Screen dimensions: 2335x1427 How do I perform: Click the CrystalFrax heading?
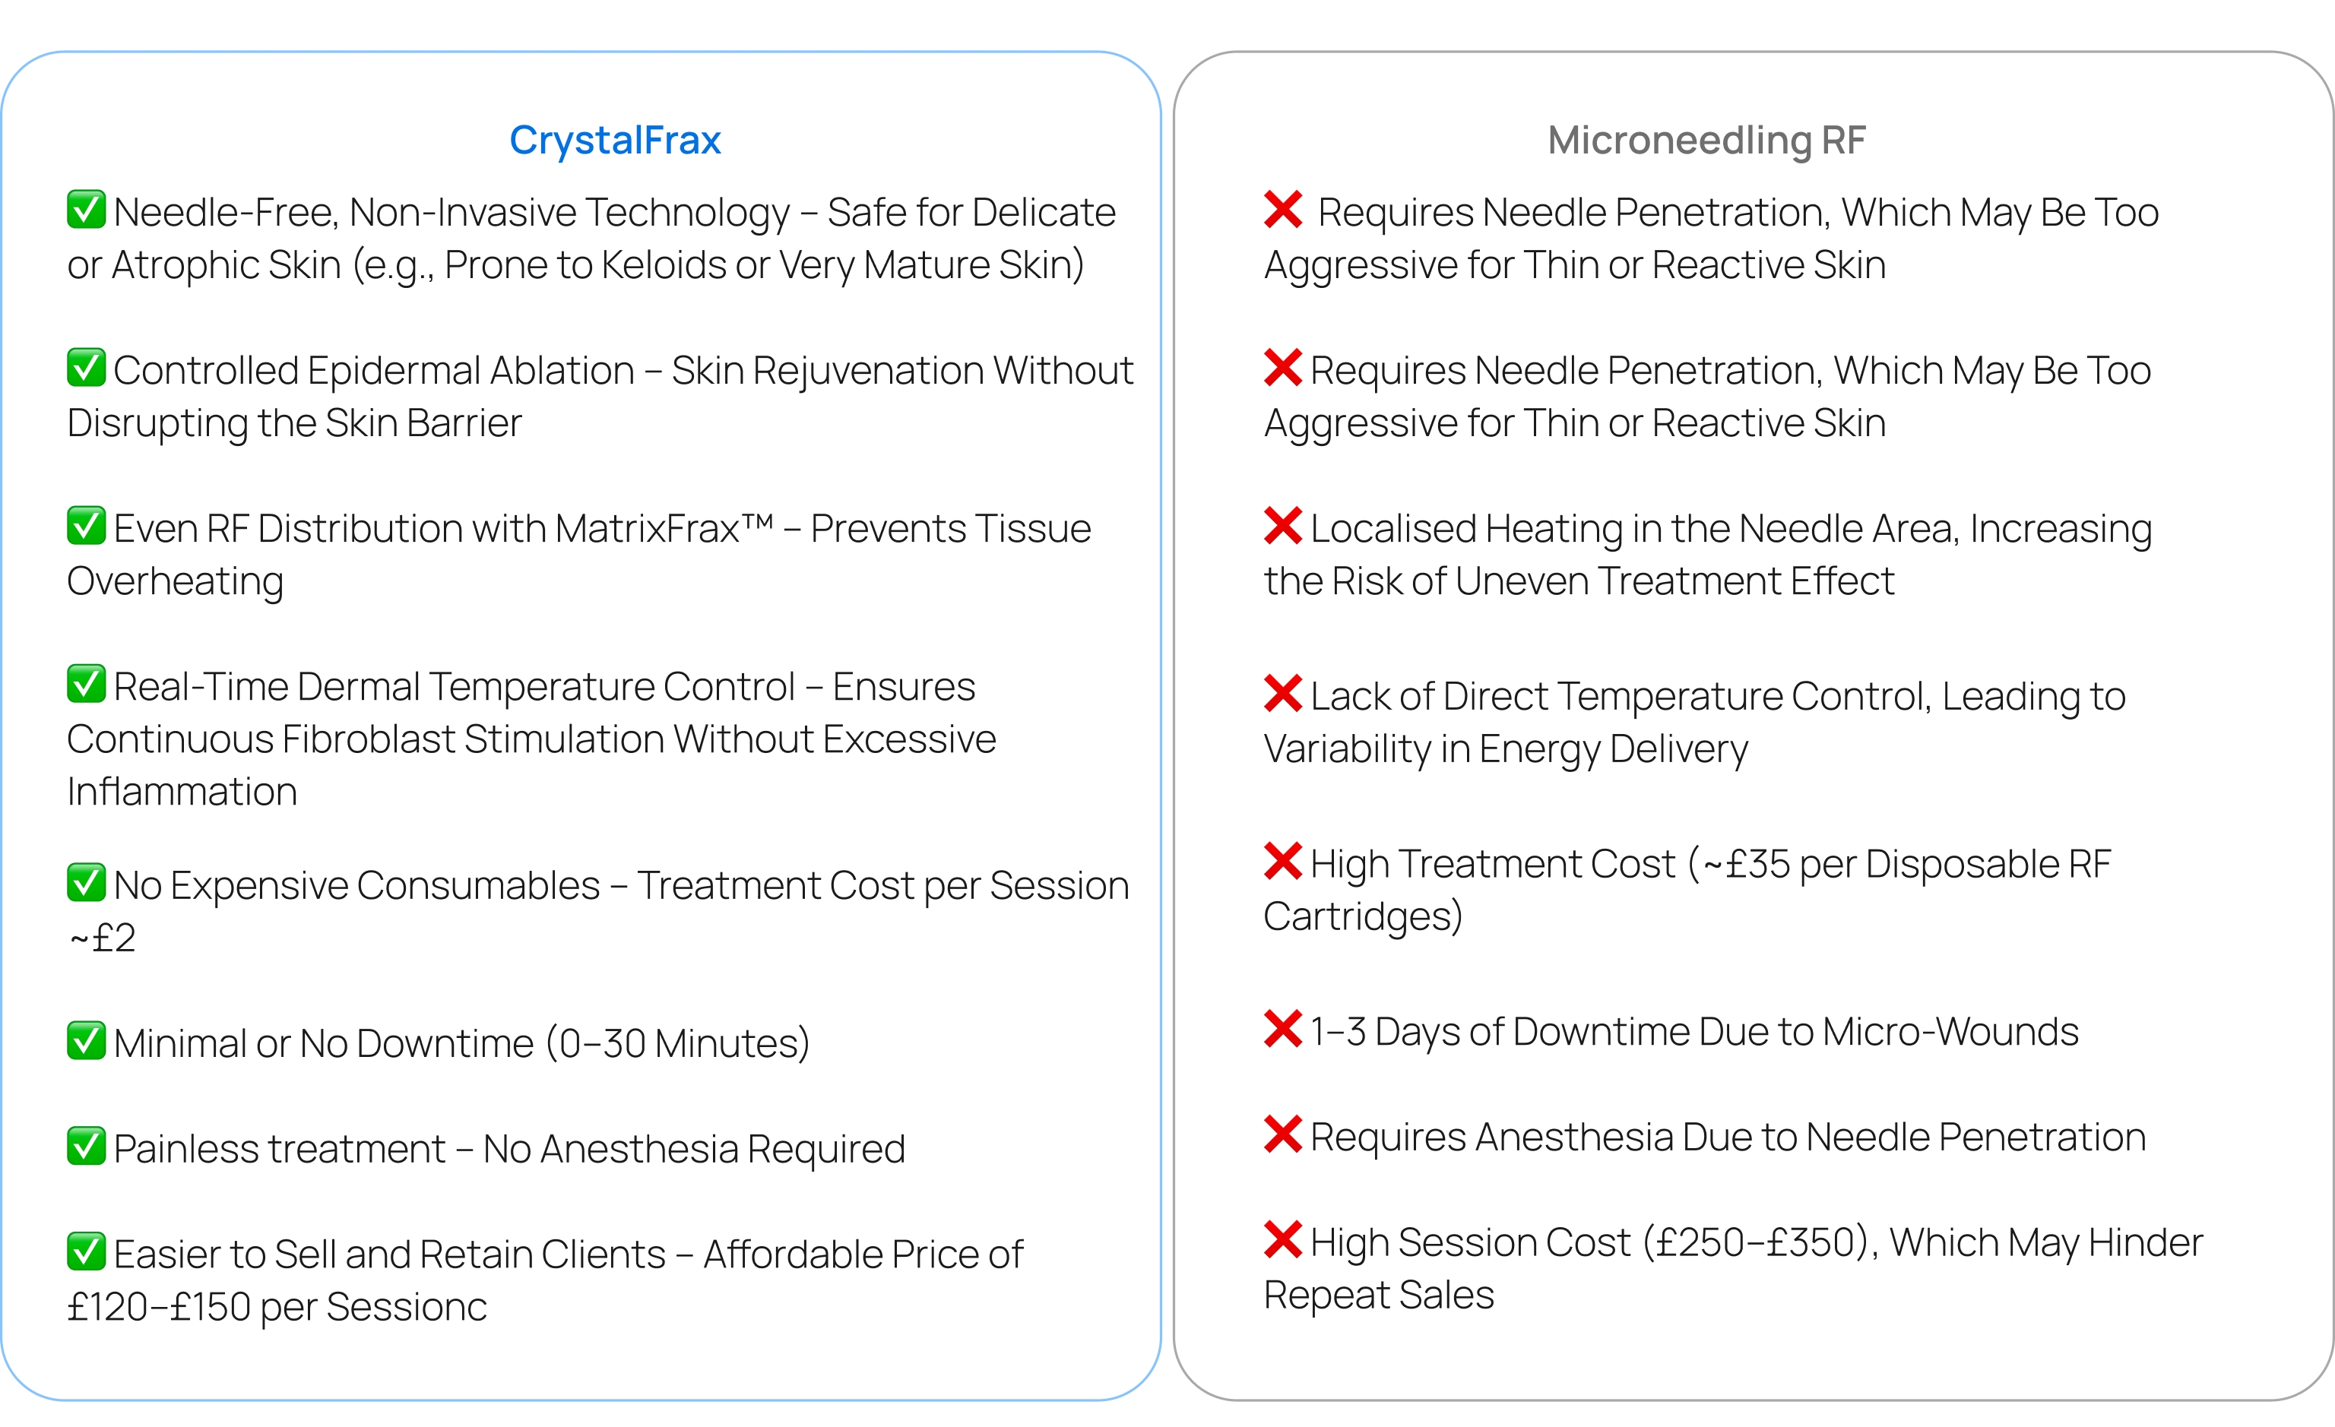pyautogui.click(x=615, y=141)
